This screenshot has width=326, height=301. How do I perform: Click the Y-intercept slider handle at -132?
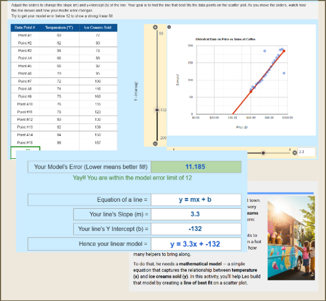click(157, 110)
